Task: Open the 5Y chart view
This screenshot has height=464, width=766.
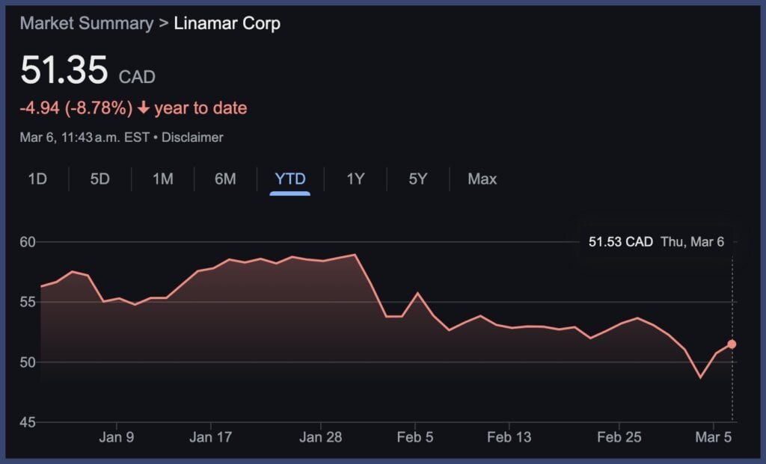Action: tap(417, 179)
